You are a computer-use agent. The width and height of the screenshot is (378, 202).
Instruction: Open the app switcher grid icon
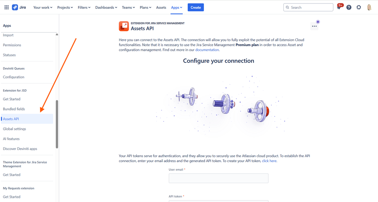coord(6,8)
